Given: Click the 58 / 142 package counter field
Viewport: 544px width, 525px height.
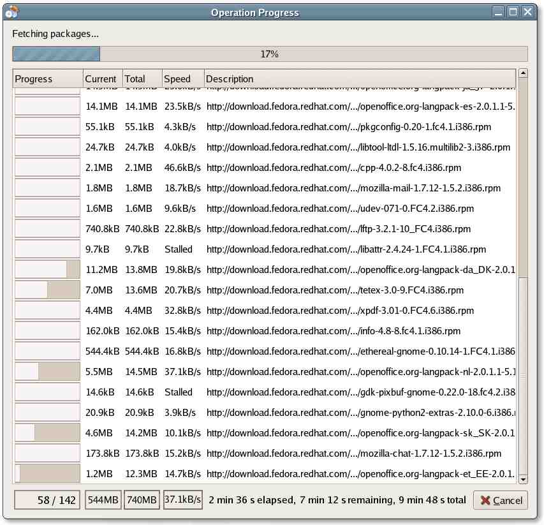Looking at the screenshot, I should 48,500.
